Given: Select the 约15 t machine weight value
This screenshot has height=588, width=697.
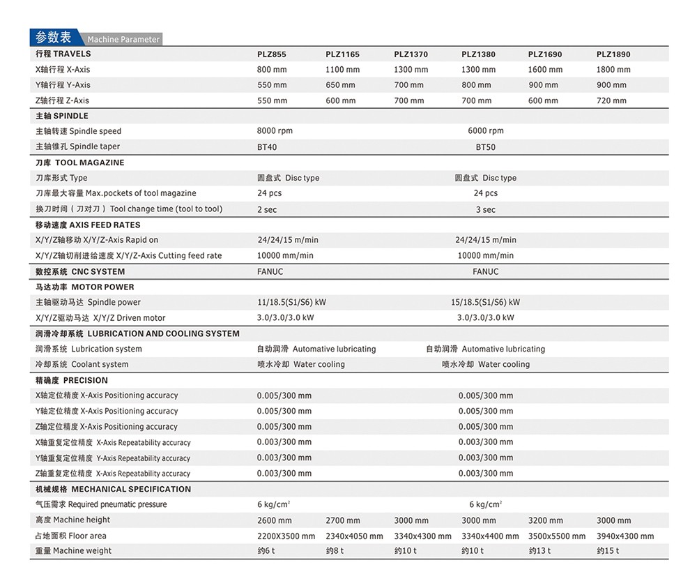Looking at the screenshot, I should tap(607, 551).
